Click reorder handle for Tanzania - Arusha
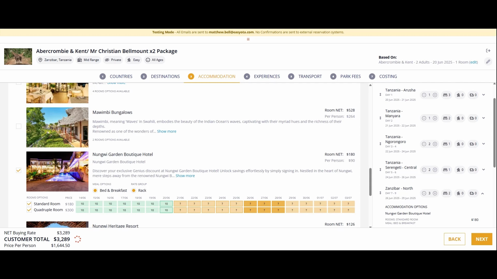 [380, 95]
